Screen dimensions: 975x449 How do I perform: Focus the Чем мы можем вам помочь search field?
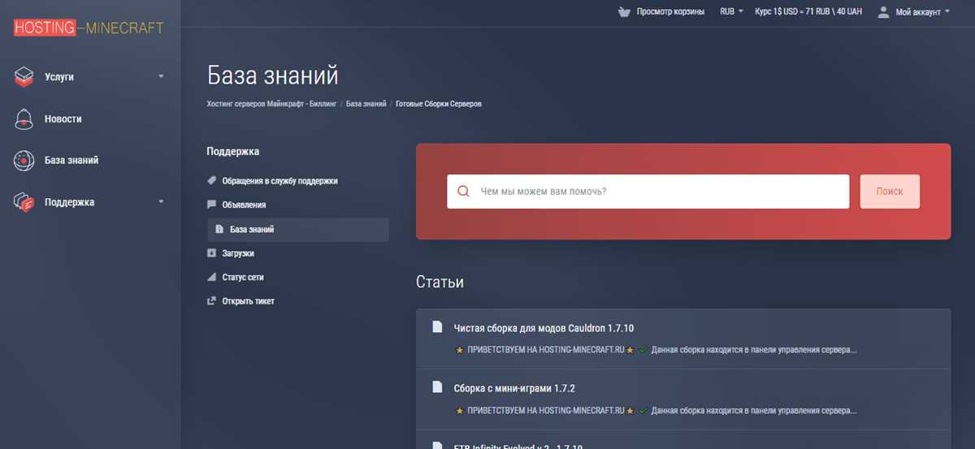coord(648,192)
